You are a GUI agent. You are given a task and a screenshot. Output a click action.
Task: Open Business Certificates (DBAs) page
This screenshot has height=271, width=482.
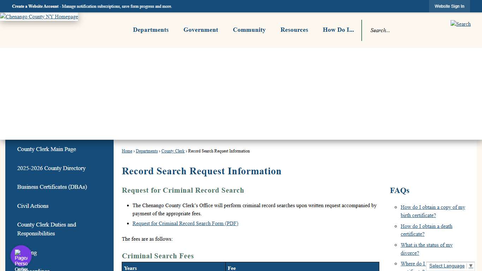pos(52,187)
